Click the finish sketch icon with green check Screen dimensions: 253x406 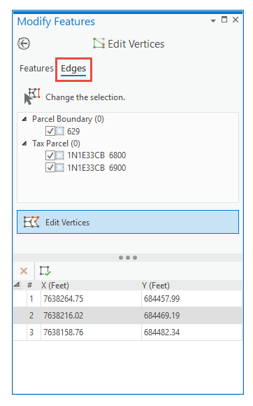coord(45,271)
